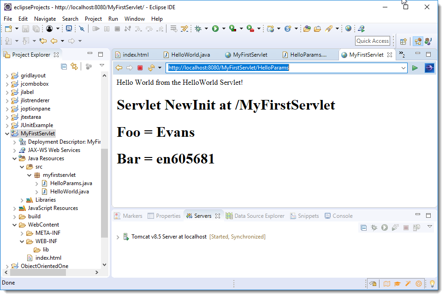Viewport: 445px width, 297px height.
Task: Click the browser URL address field
Action: 287,68
